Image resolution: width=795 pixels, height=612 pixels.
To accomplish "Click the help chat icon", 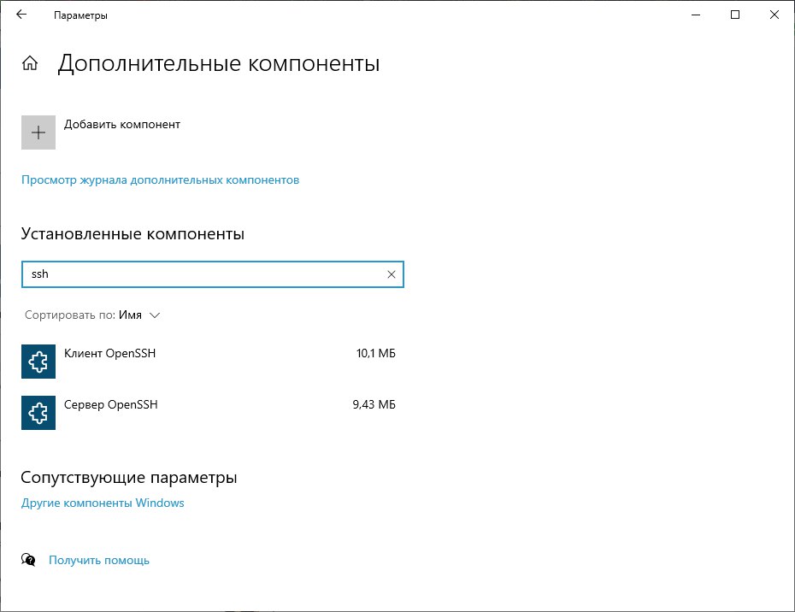I will point(28,560).
